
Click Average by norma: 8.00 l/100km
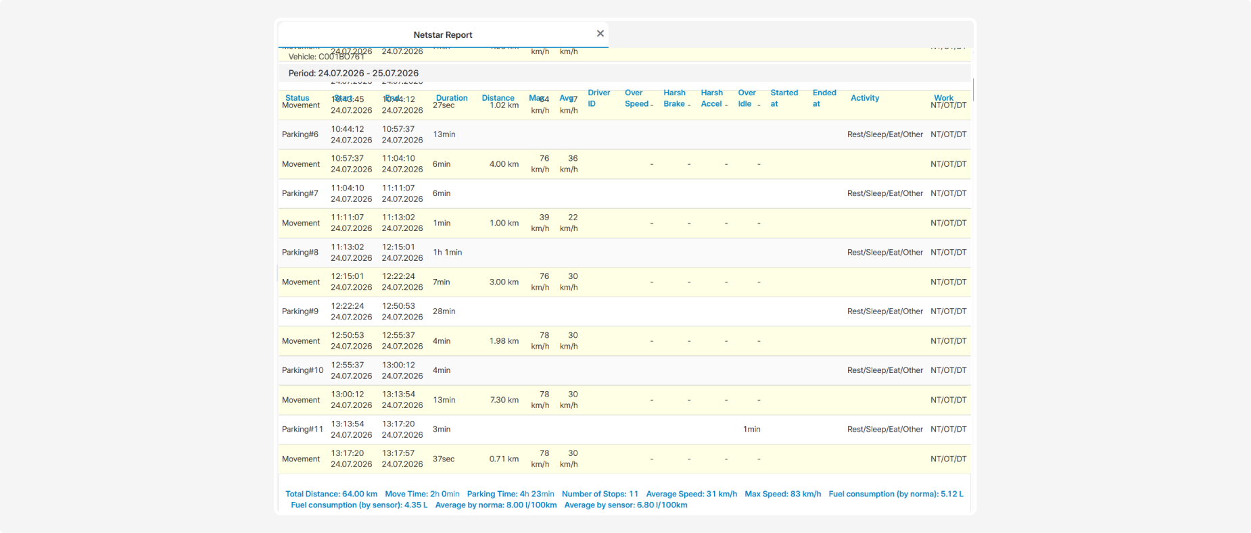pos(496,505)
